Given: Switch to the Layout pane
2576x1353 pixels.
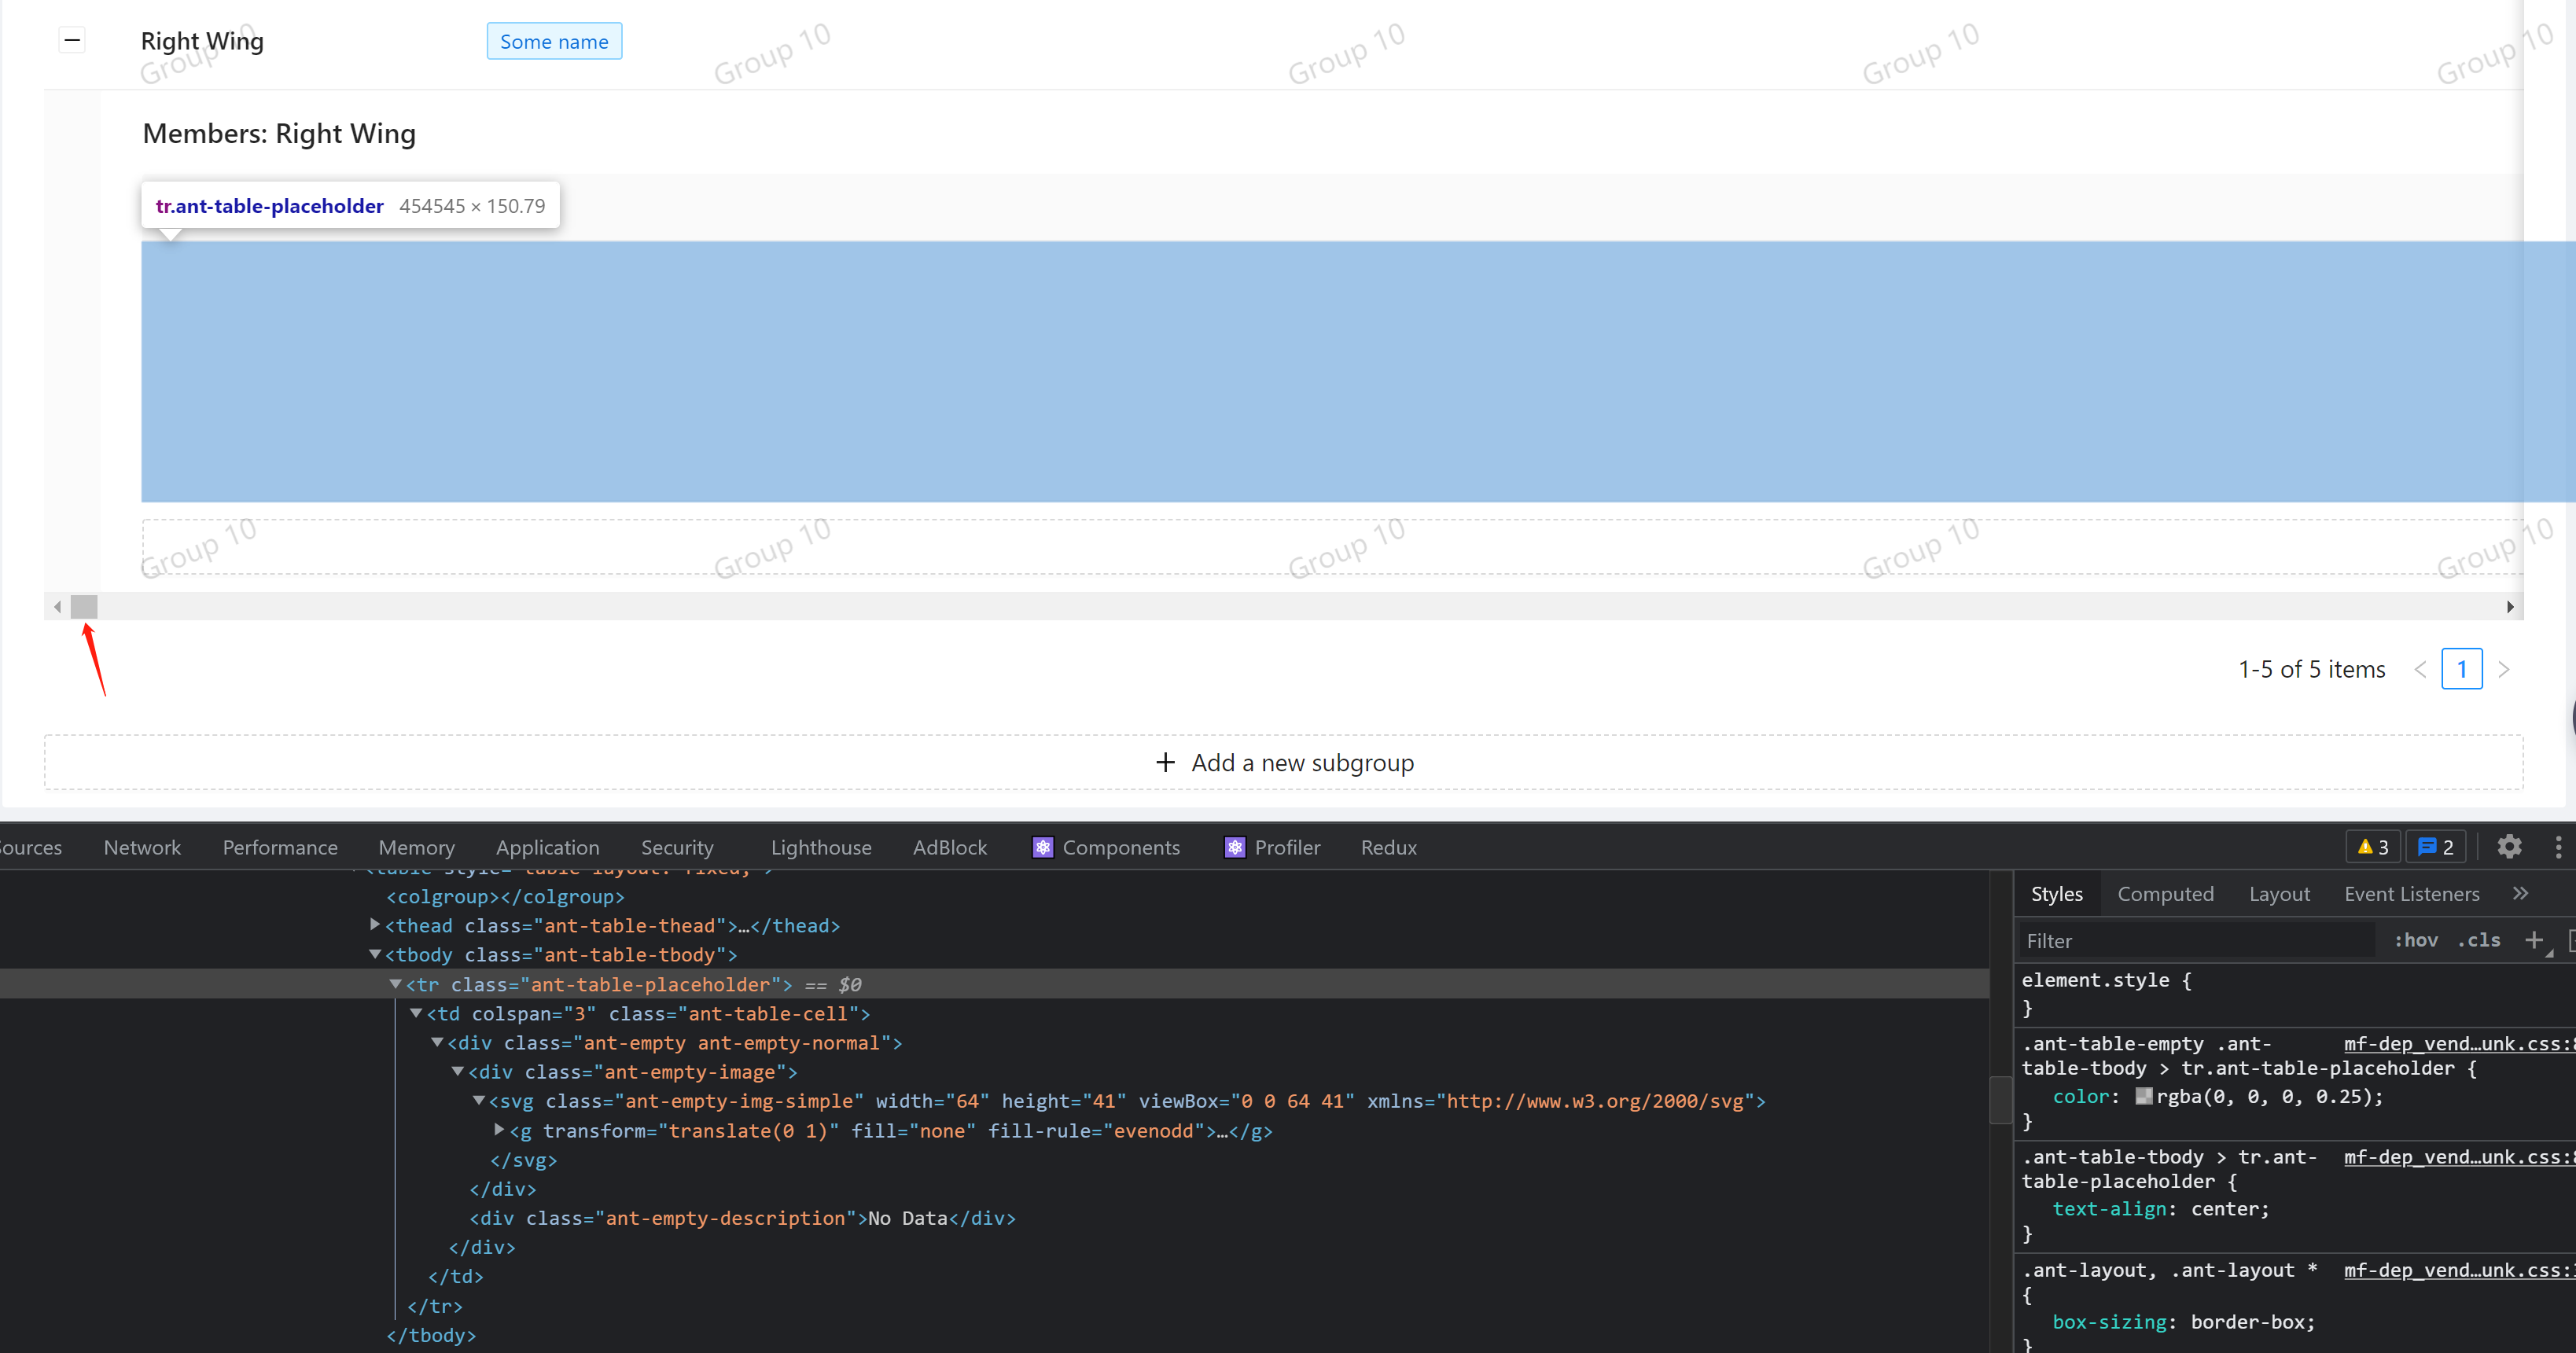Looking at the screenshot, I should 2279,894.
